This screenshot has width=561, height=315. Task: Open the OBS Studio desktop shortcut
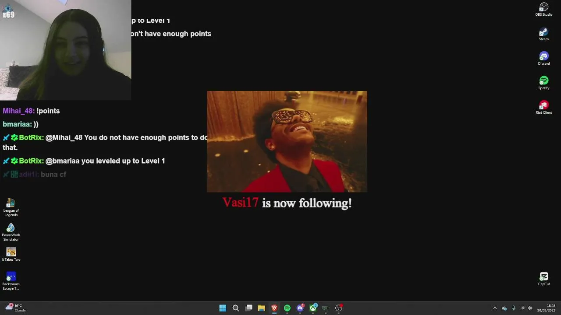543,9
